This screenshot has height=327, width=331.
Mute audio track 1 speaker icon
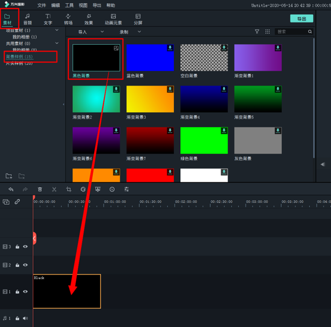click(x=25, y=319)
